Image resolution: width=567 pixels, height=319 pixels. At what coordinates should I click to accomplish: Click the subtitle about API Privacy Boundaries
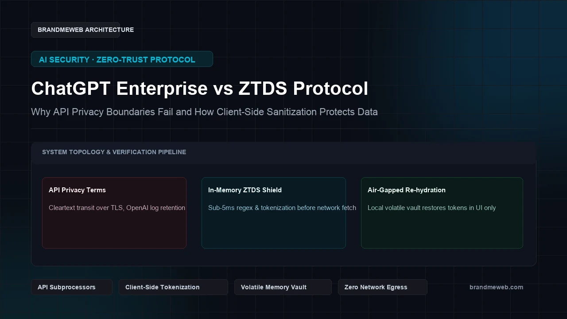click(204, 112)
